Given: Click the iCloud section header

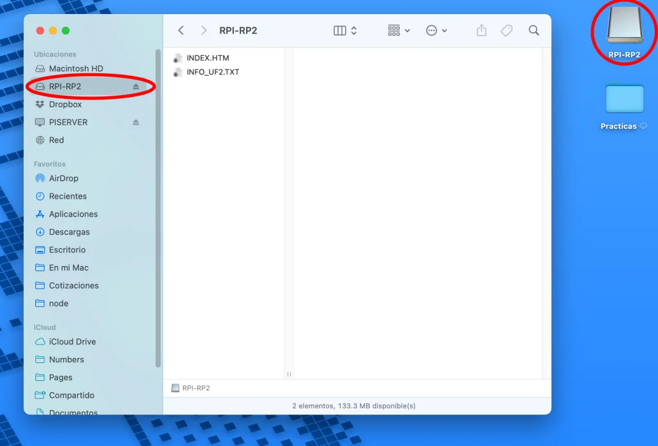Looking at the screenshot, I should pyautogui.click(x=44, y=327).
